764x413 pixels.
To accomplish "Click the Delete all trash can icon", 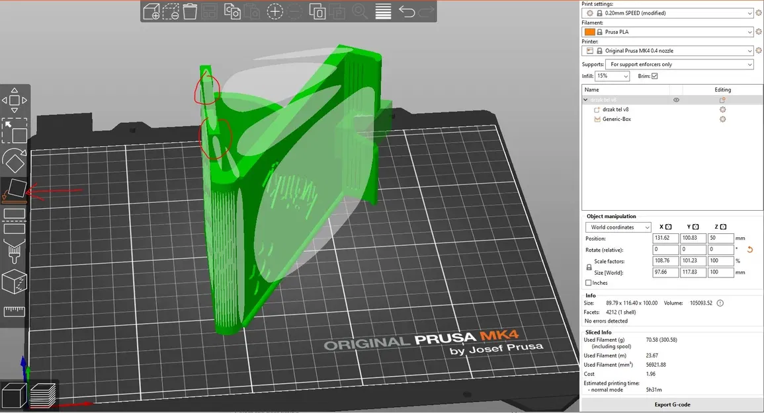I will coord(190,11).
